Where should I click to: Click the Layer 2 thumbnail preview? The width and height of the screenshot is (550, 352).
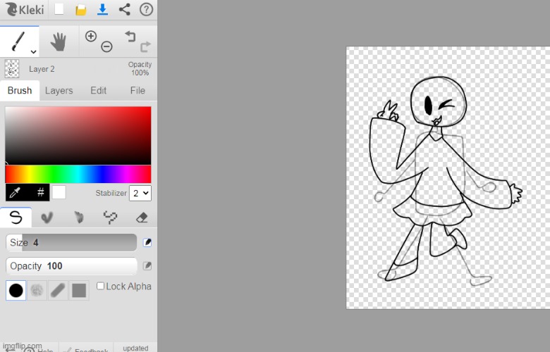12,69
